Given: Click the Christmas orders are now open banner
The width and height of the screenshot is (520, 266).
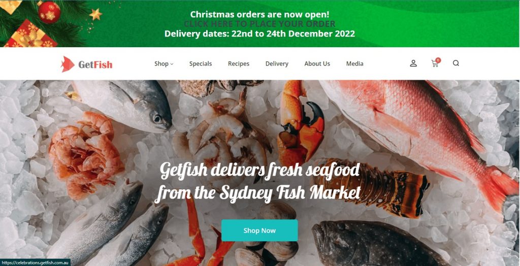Looking at the screenshot, I should pyautogui.click(x=259, y=15).
